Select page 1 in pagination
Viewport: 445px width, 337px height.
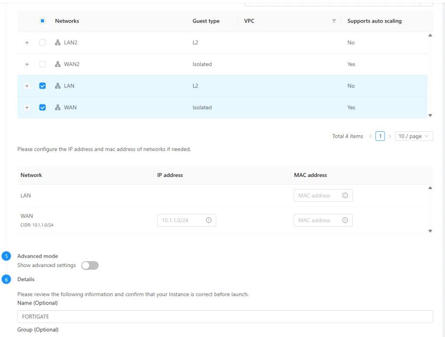pyautogui.click(x=380, y=136)
